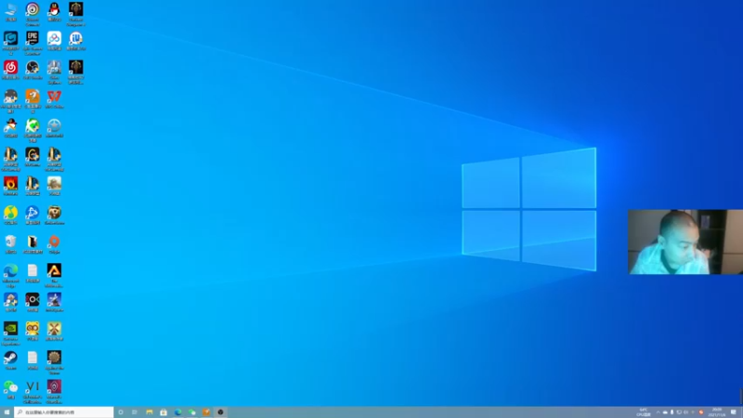
Task: Open File Explorer from the taskbar
Action: [150, 412]
